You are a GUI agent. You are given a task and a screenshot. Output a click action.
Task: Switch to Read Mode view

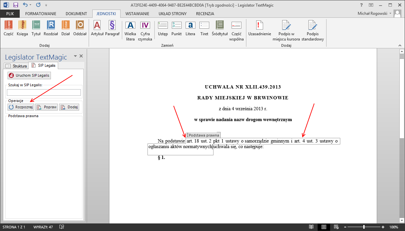coord(311,227)
